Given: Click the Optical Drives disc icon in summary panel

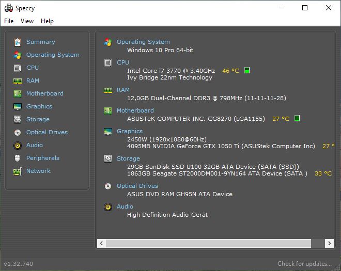Looking at the screenshot, I should (108, 186).
